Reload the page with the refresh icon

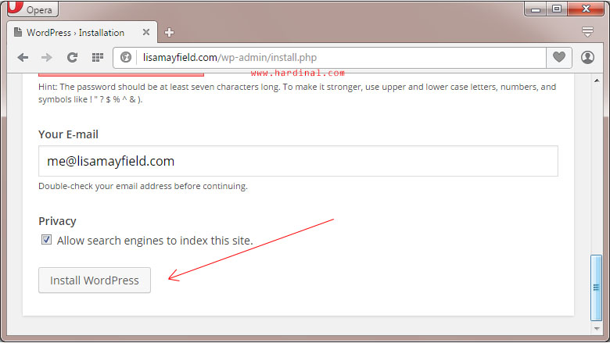click(x=73, y=58)
